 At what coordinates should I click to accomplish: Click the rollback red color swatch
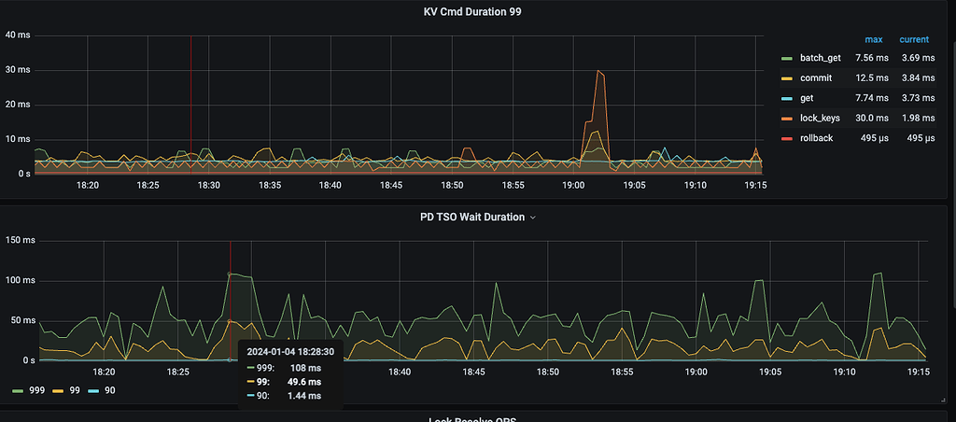787,137
